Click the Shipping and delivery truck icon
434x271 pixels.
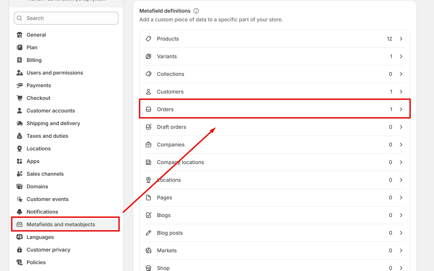pos(20,123)
